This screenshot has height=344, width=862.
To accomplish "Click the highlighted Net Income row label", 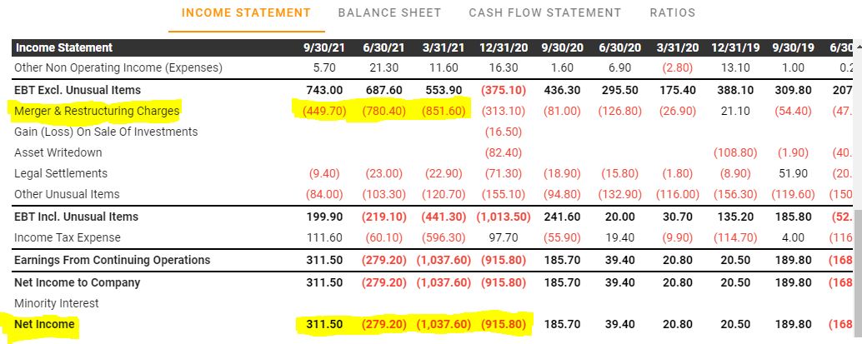I will (x=44, y=324).
